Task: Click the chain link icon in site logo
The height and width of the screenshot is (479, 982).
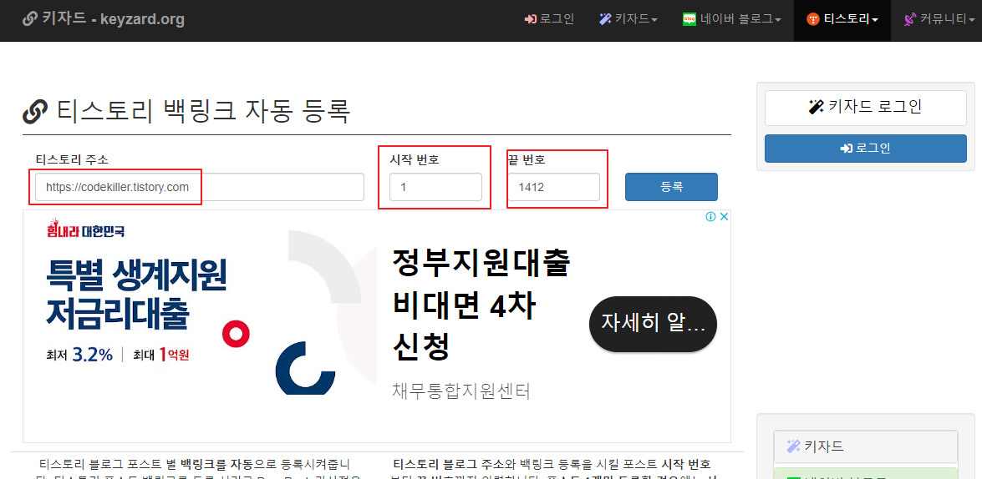Action: (x=30, y=19)
